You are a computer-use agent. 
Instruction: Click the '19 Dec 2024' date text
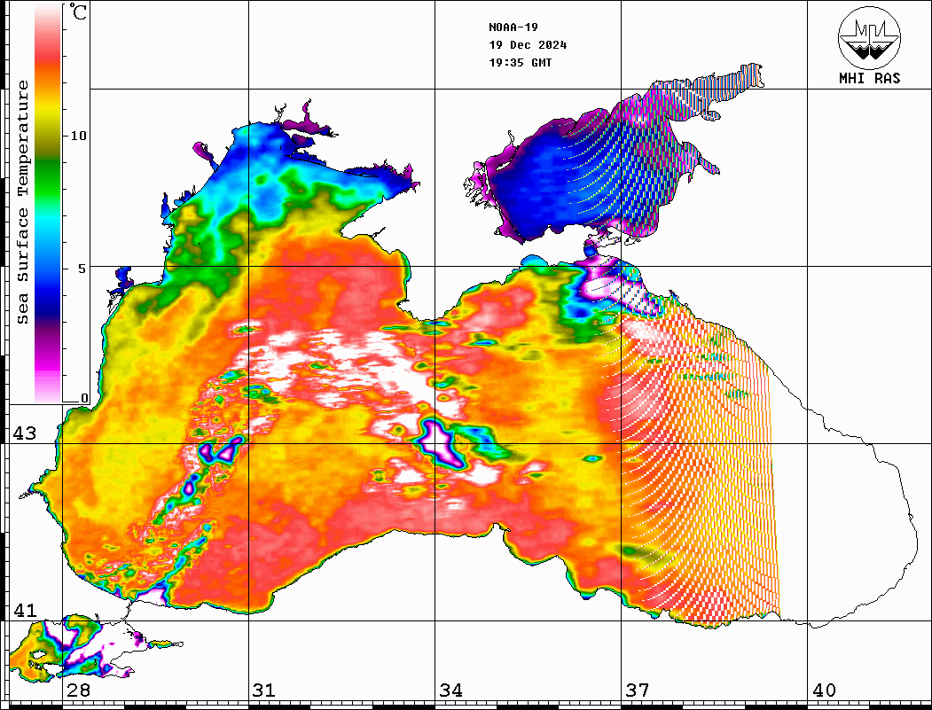[528, 45]
